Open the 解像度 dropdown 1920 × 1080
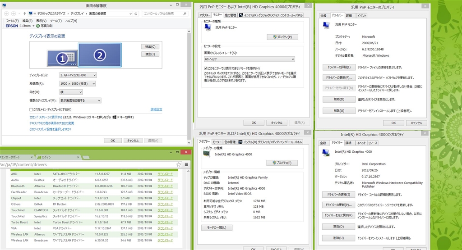462x250 pixels. click(x=78, y=83)
